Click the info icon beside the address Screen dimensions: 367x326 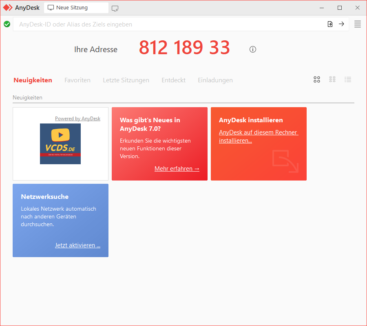[x=253, y=49]
